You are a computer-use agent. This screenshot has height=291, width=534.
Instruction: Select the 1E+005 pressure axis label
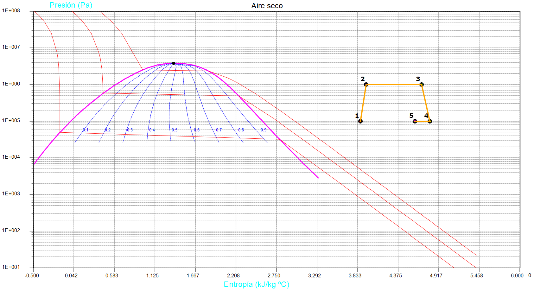[11, 121]
